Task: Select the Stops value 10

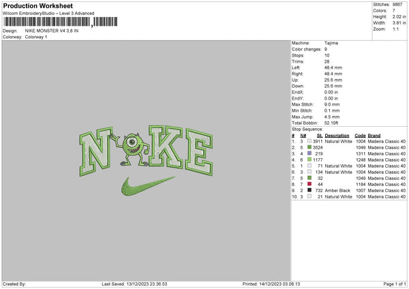Action: click(327, 55)
